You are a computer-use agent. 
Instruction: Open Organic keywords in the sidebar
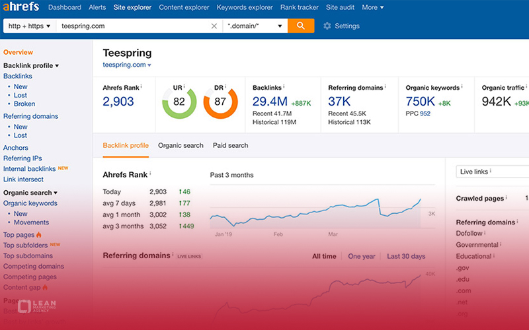tap(30, 203)
